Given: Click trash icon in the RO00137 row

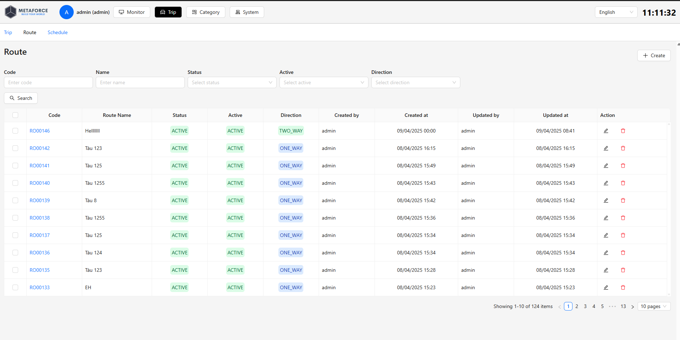Looking at the screenshot, I should pyautogui.click(x=623, y=235).
